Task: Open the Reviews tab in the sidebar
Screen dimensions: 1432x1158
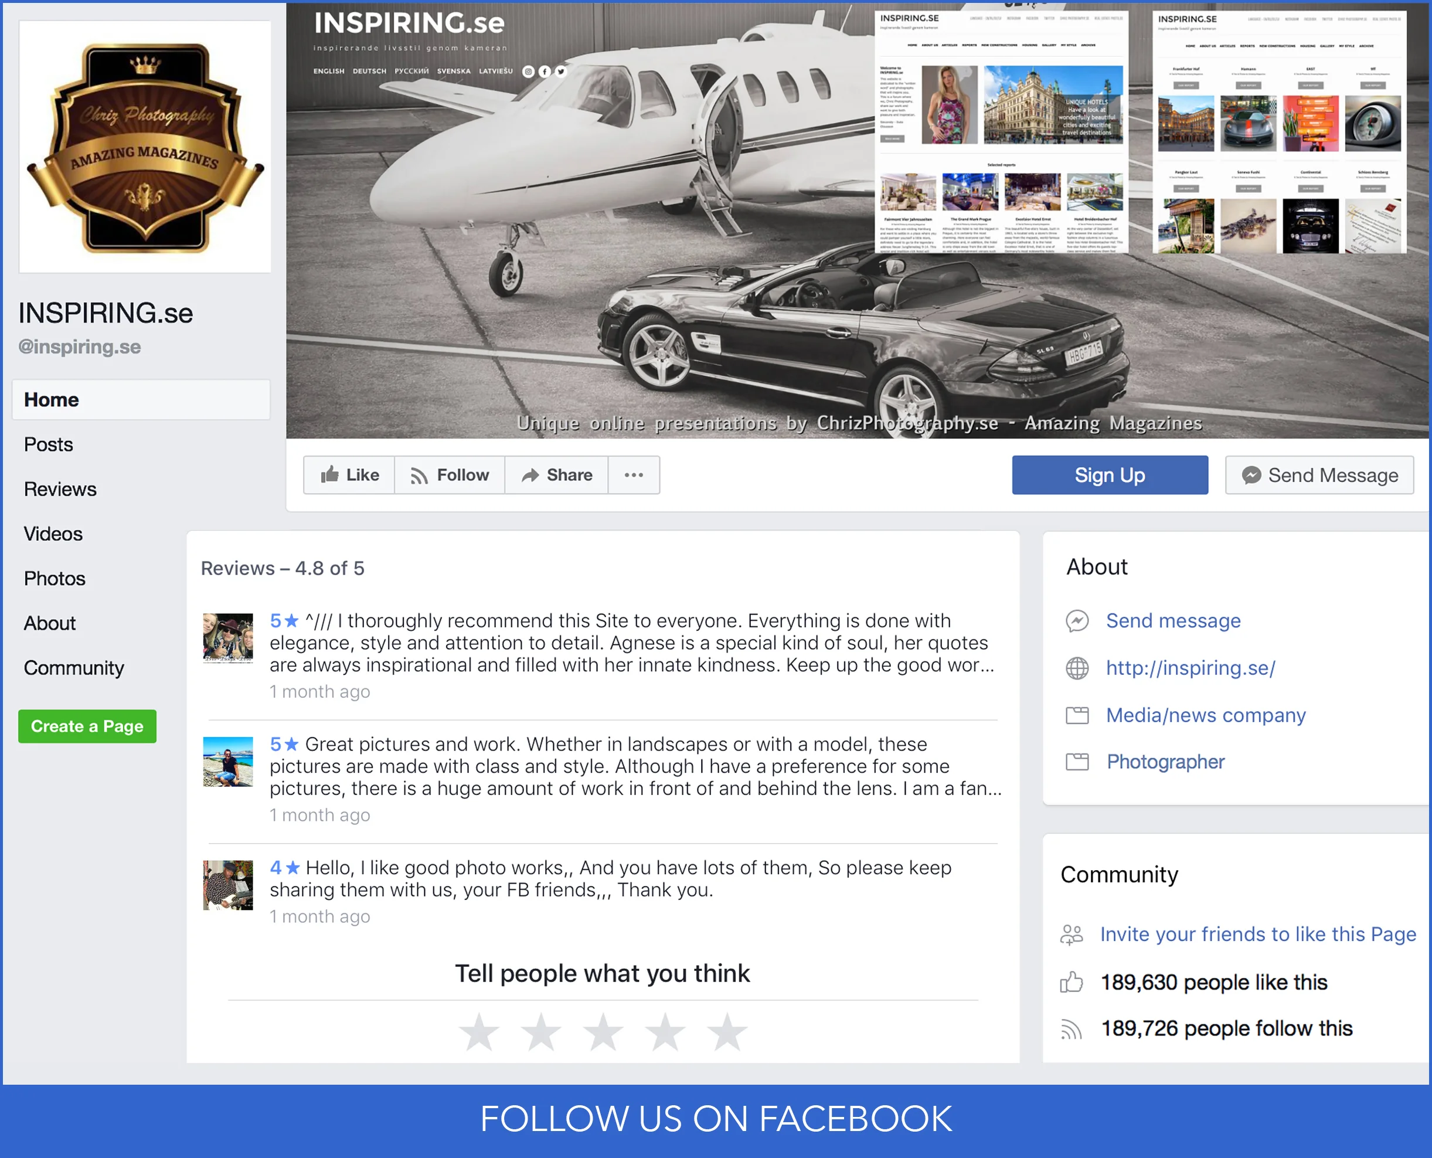Action: (60, 489)
